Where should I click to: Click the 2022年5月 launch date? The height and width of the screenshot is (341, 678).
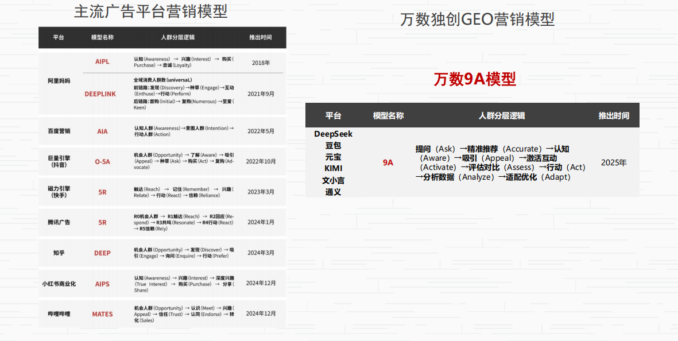(x=261, y=131)
